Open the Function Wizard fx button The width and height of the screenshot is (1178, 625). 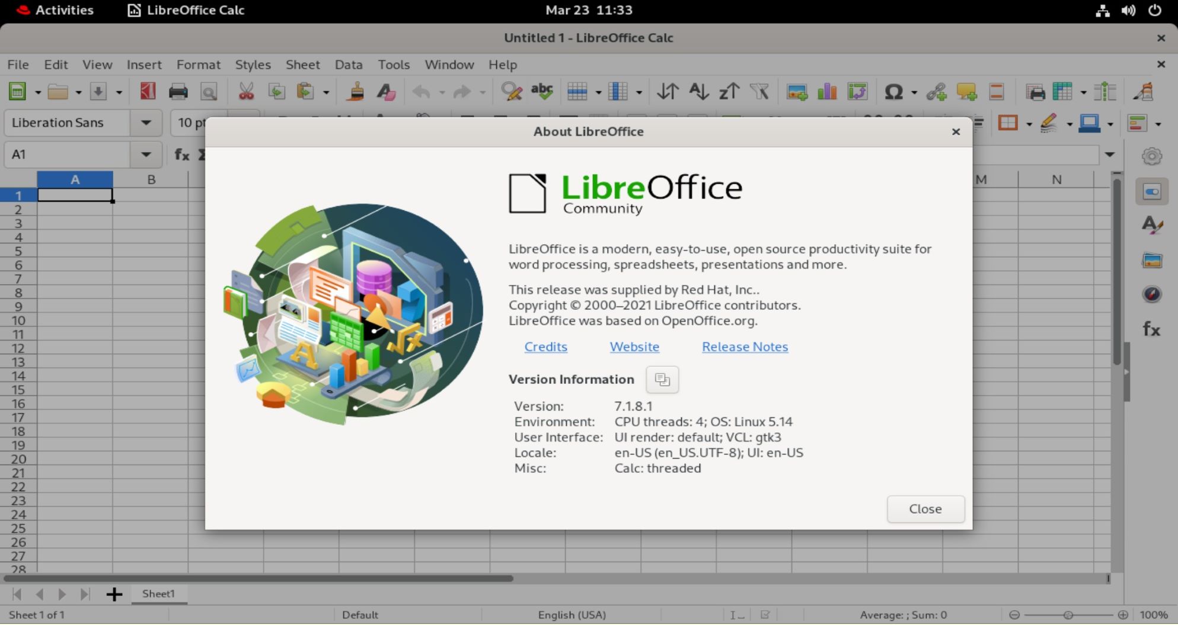[x=182, y=155]
